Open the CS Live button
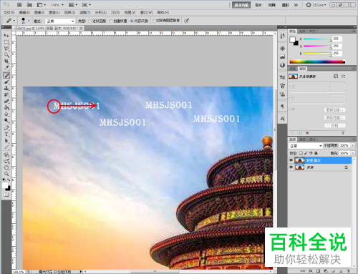Screen dimensions: 358x274 point(316,5)
